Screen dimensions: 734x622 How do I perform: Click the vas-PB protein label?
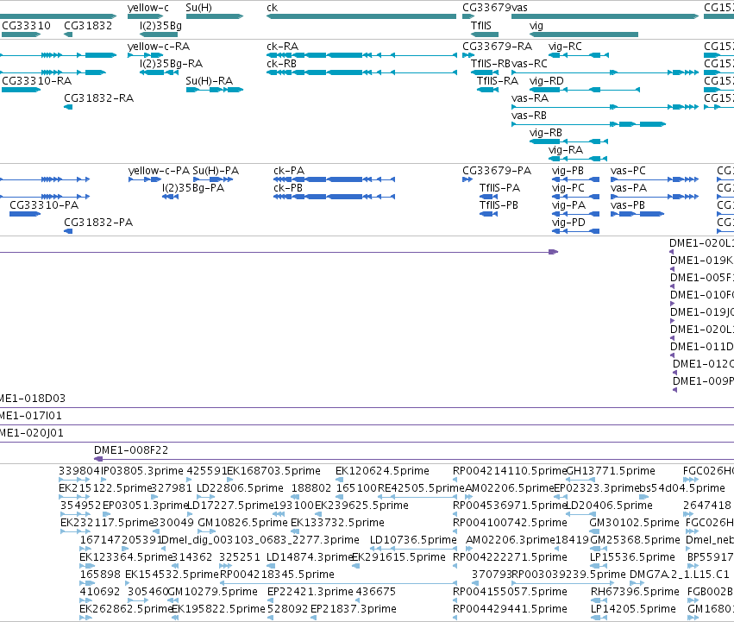pyautogui.click(x=627, y=205)
